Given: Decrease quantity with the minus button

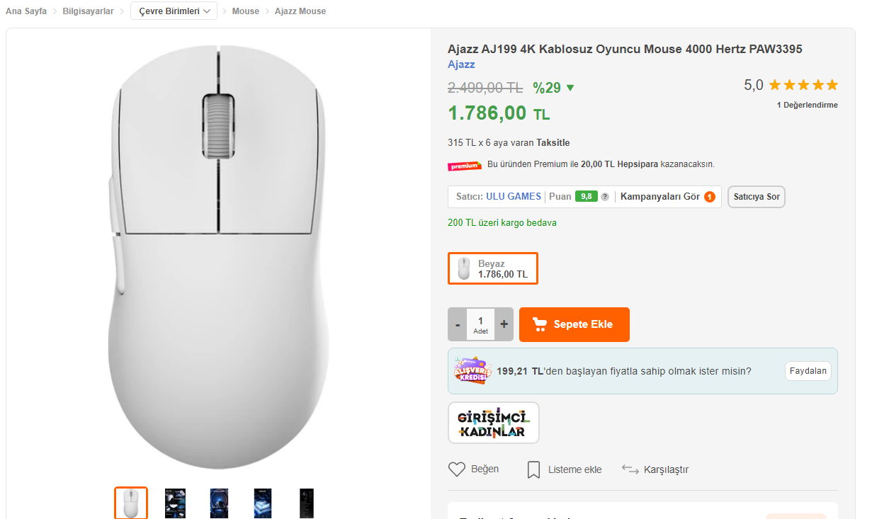Looking at the screenshot, I should [458, 324].
